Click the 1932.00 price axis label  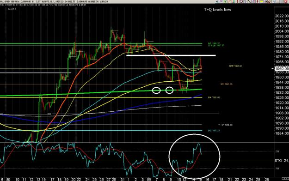pos(282,92)
